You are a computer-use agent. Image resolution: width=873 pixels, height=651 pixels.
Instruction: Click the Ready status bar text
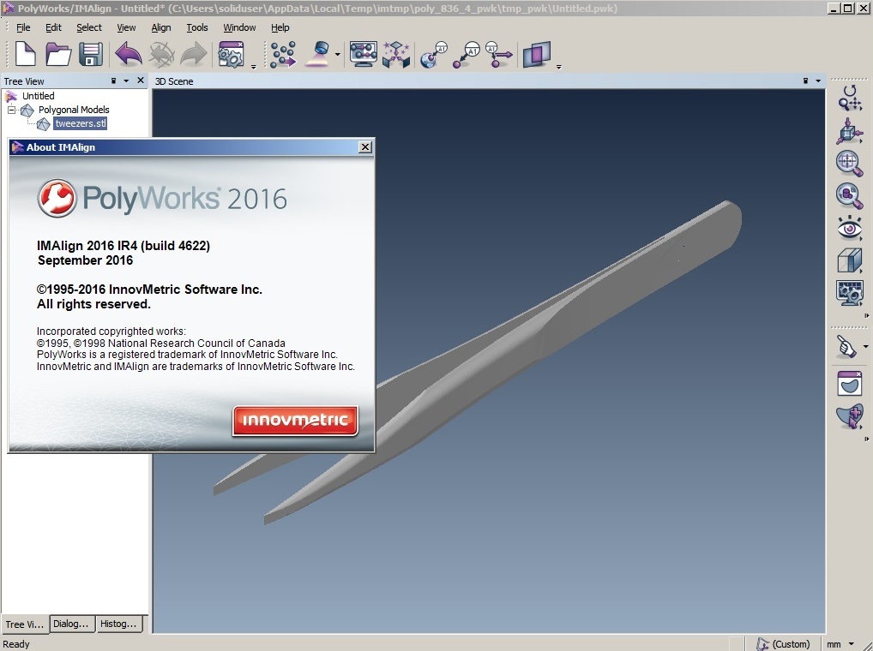(16, 644)
